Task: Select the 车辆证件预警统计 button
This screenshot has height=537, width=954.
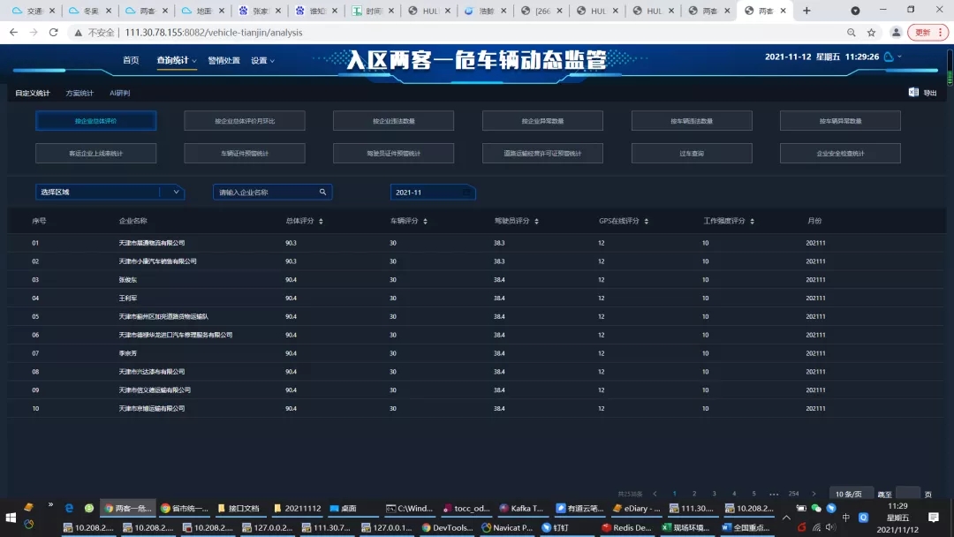Action: [x=245, y=154]
